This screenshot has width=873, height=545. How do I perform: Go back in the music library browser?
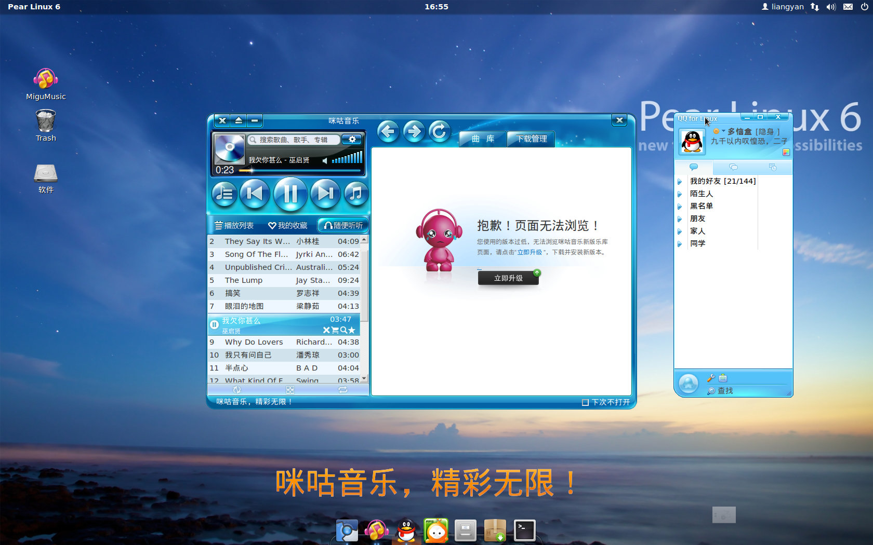click(x=388, y=131)
